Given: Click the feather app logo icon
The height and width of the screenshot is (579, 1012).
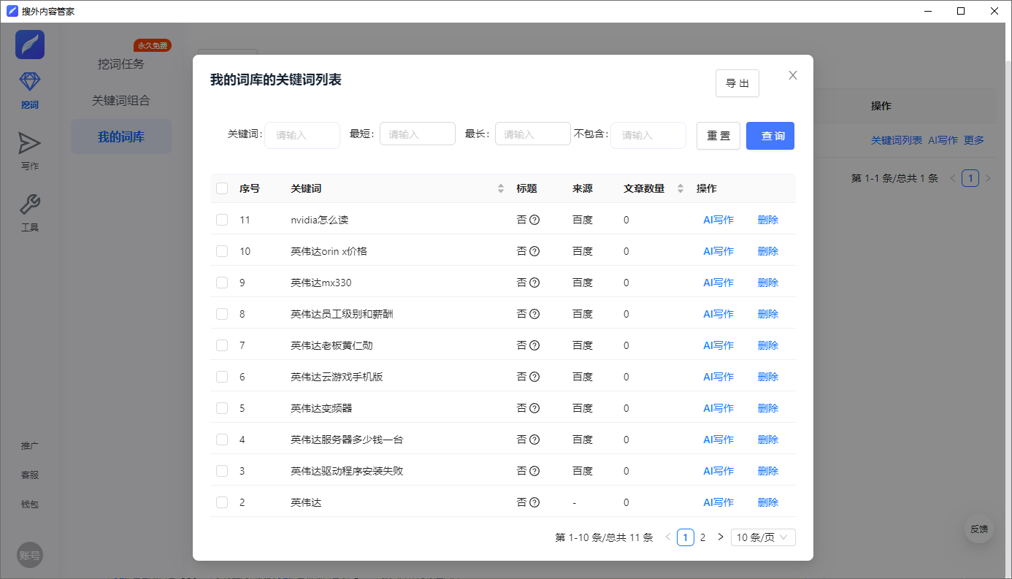Looking at the screenshot, I should click(30, 45).
